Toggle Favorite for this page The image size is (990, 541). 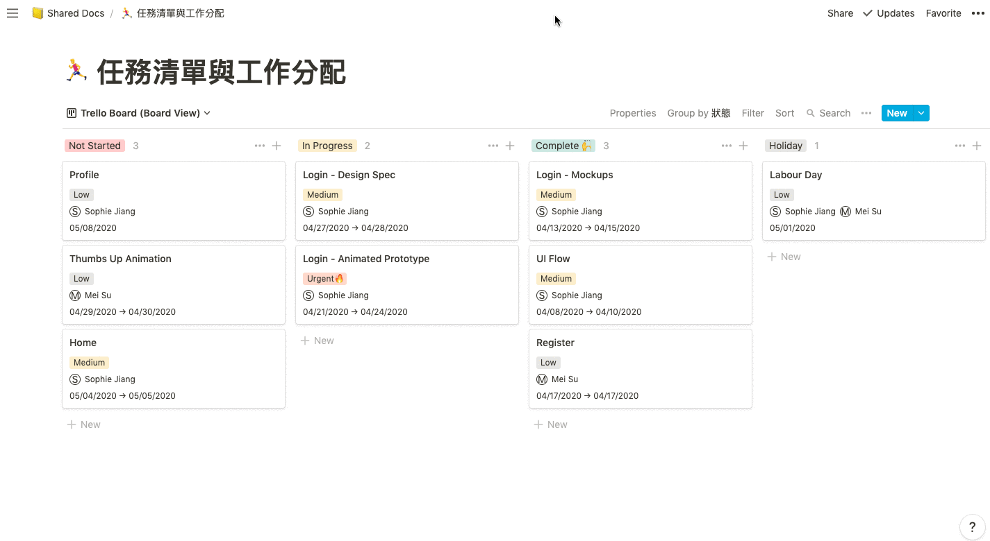point(943,13)
